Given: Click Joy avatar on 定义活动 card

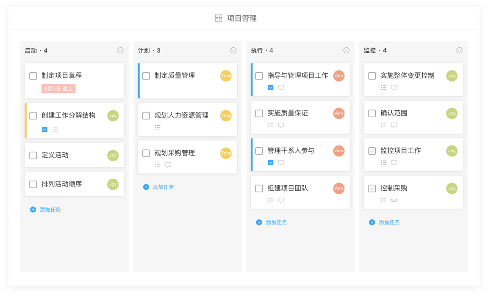Looking at the screenshot, I should (x=113, y=155).
